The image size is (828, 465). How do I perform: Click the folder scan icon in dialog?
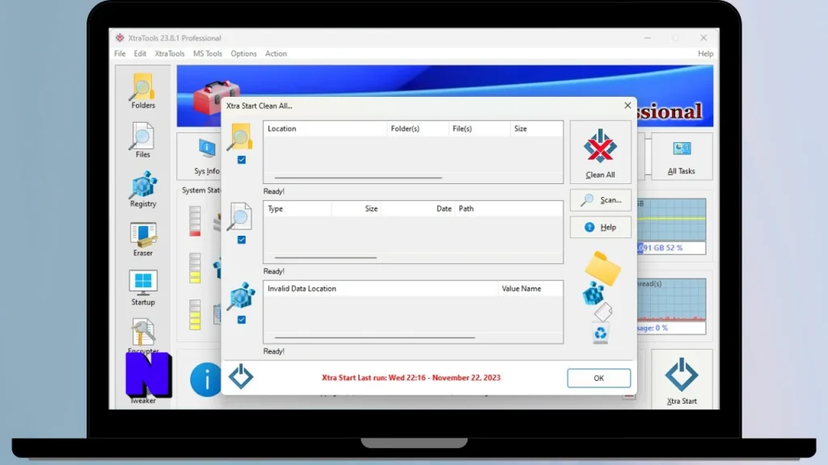[x=240, y=137]
